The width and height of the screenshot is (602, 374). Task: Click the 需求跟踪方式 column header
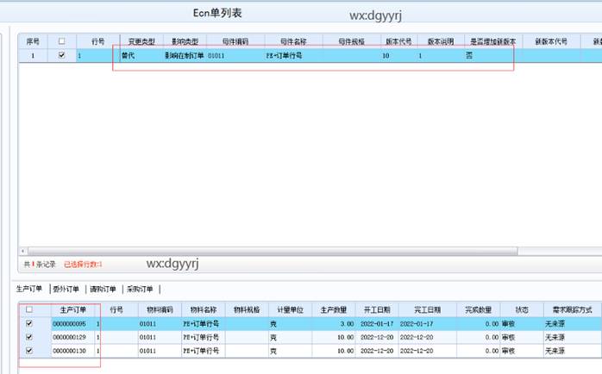570,309
